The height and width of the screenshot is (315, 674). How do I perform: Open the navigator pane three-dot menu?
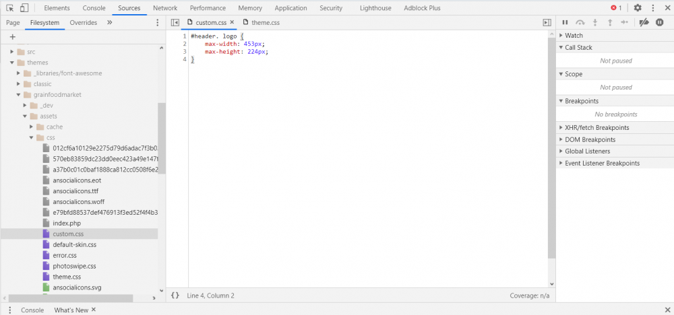click(157, 22)
